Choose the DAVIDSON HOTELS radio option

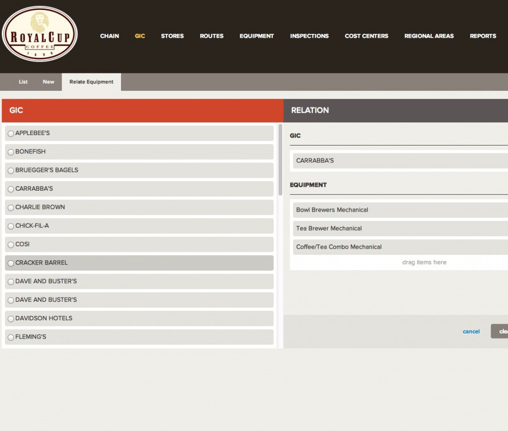coord(11,319)
